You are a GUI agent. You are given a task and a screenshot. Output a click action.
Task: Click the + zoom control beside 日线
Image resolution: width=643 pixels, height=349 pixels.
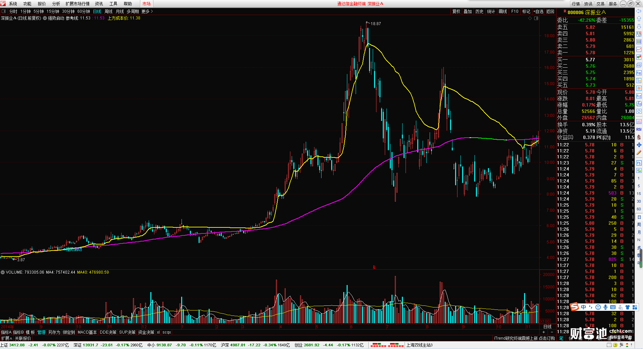tap(544, 332)
